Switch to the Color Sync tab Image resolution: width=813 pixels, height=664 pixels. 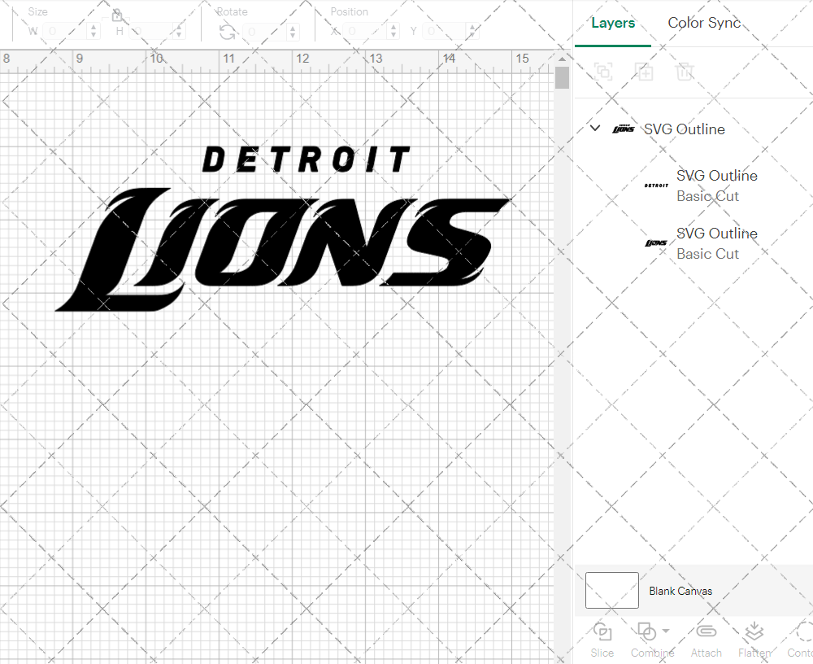(704, 23)
